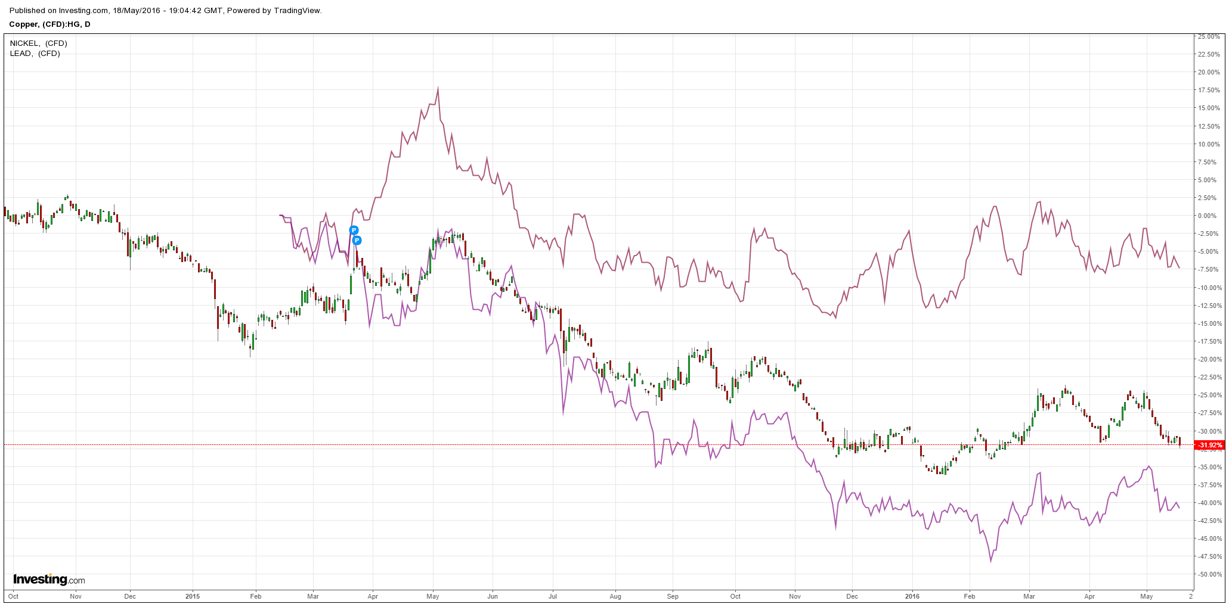This screenshot has height=604, width=1229.
Task: Click the Jul label on time axis
Action: click(x=553, y=596)
